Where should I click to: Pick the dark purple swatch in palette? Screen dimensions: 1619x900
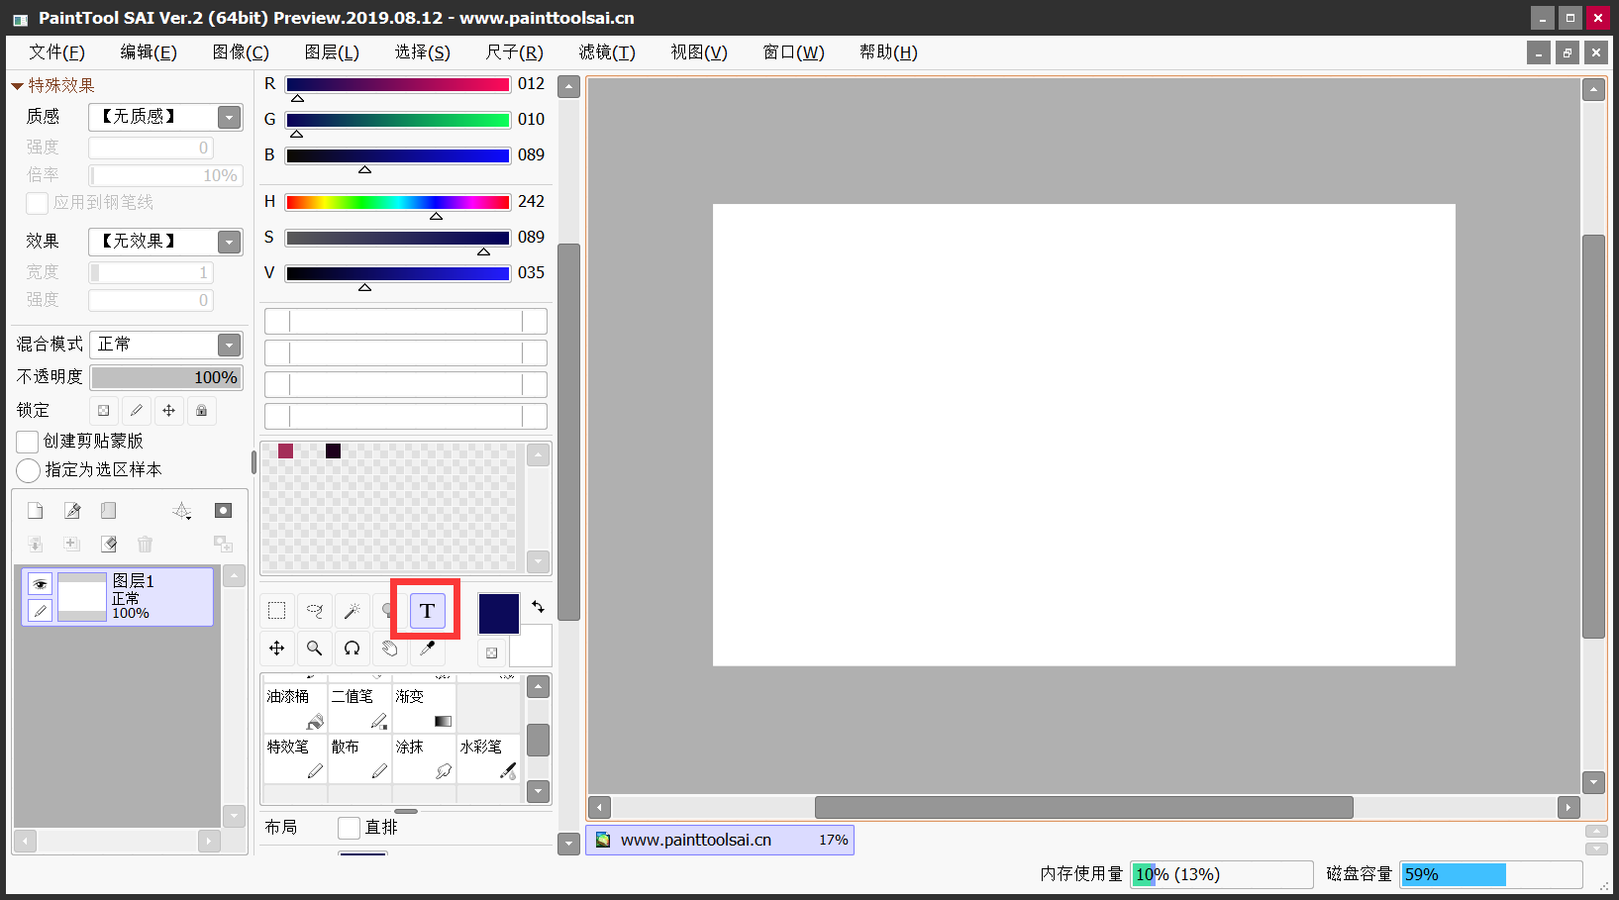click(333, 451)
